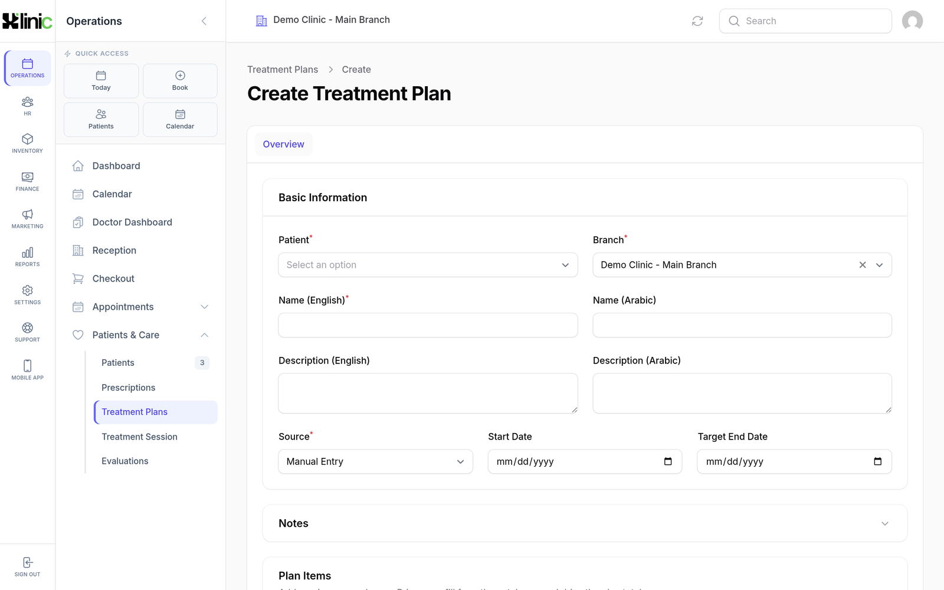Open the Reports module

tap(28, 257)
